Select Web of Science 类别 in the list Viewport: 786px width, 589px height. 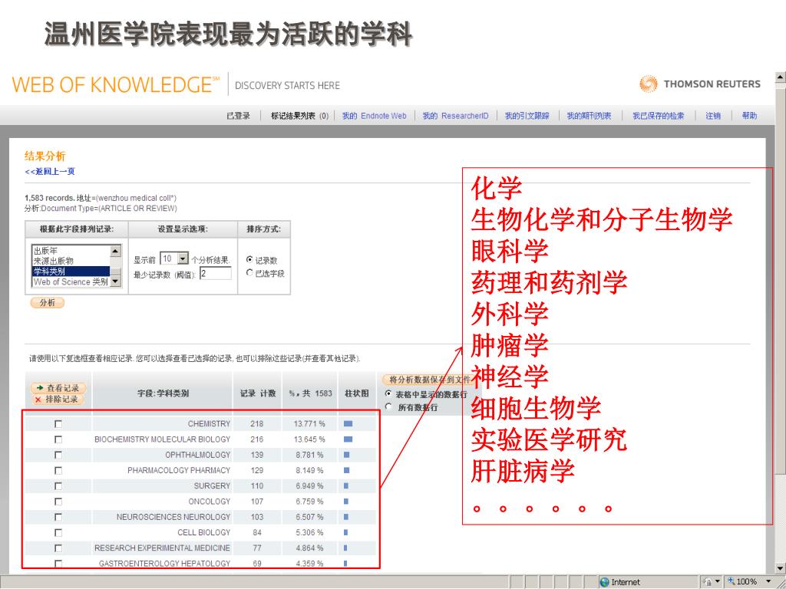click(71, 281)
